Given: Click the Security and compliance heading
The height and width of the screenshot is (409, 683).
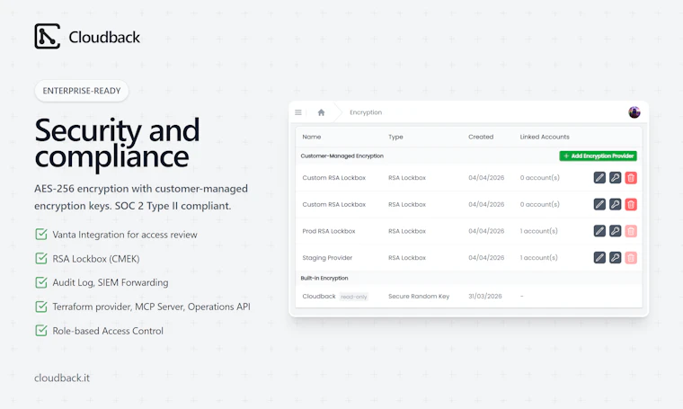Looking at the screenshot, I should (x=117, y=143).
